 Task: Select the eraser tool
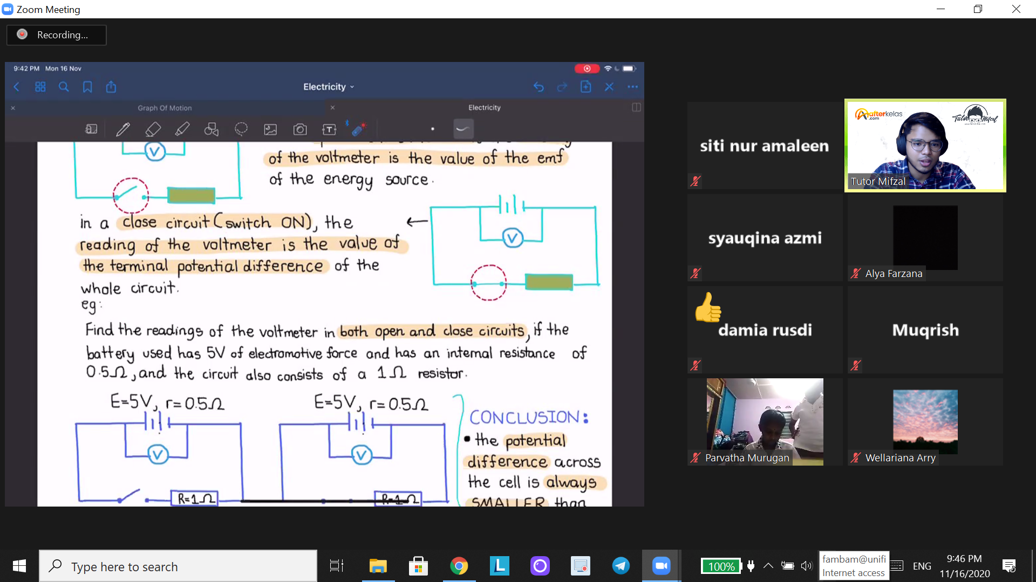coord(153,129)
